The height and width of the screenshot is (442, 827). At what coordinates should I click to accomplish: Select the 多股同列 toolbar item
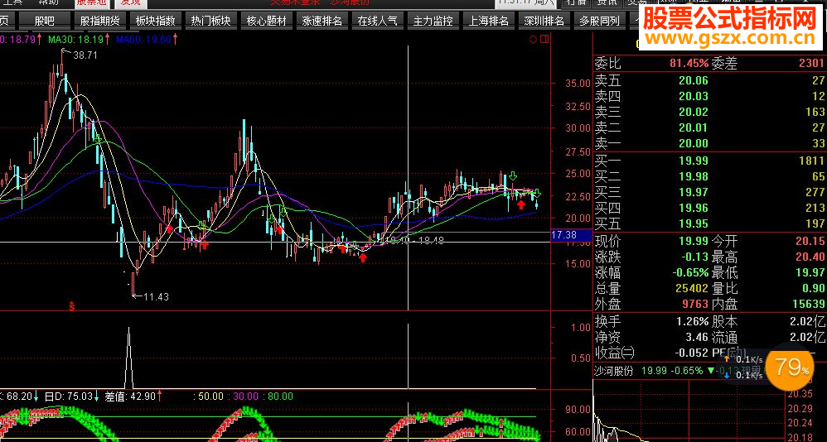599,21
